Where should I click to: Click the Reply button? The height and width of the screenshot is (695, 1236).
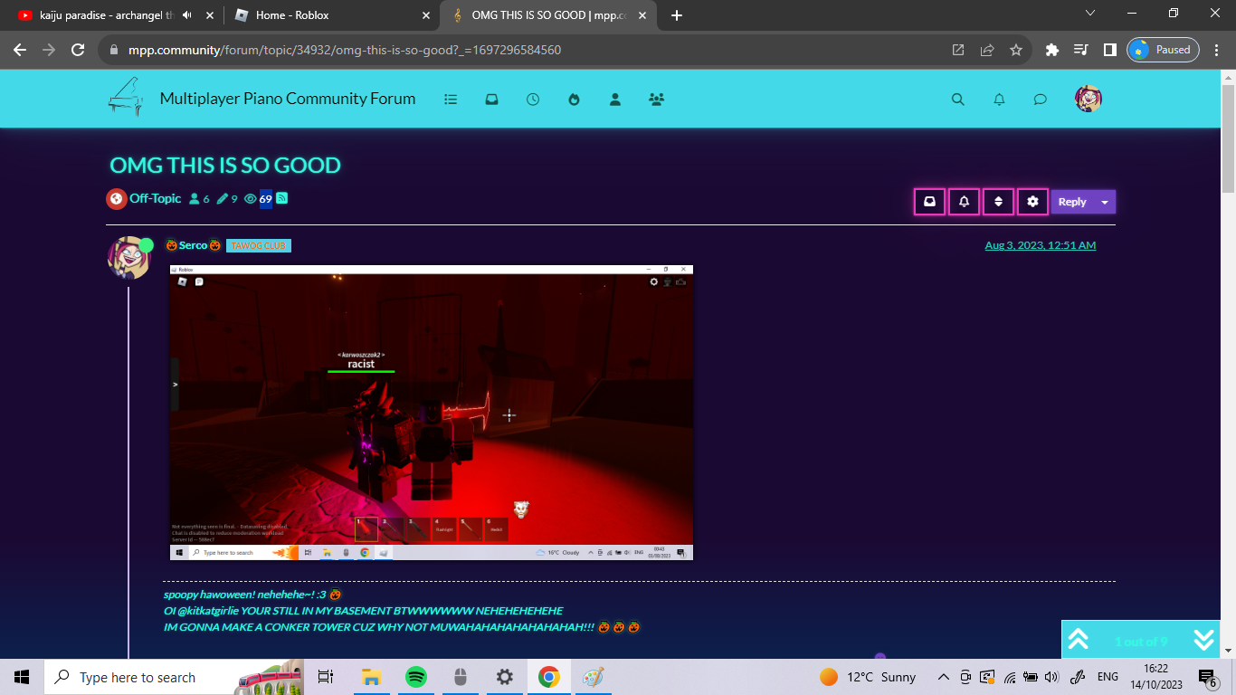click(x=1072, y=202)
